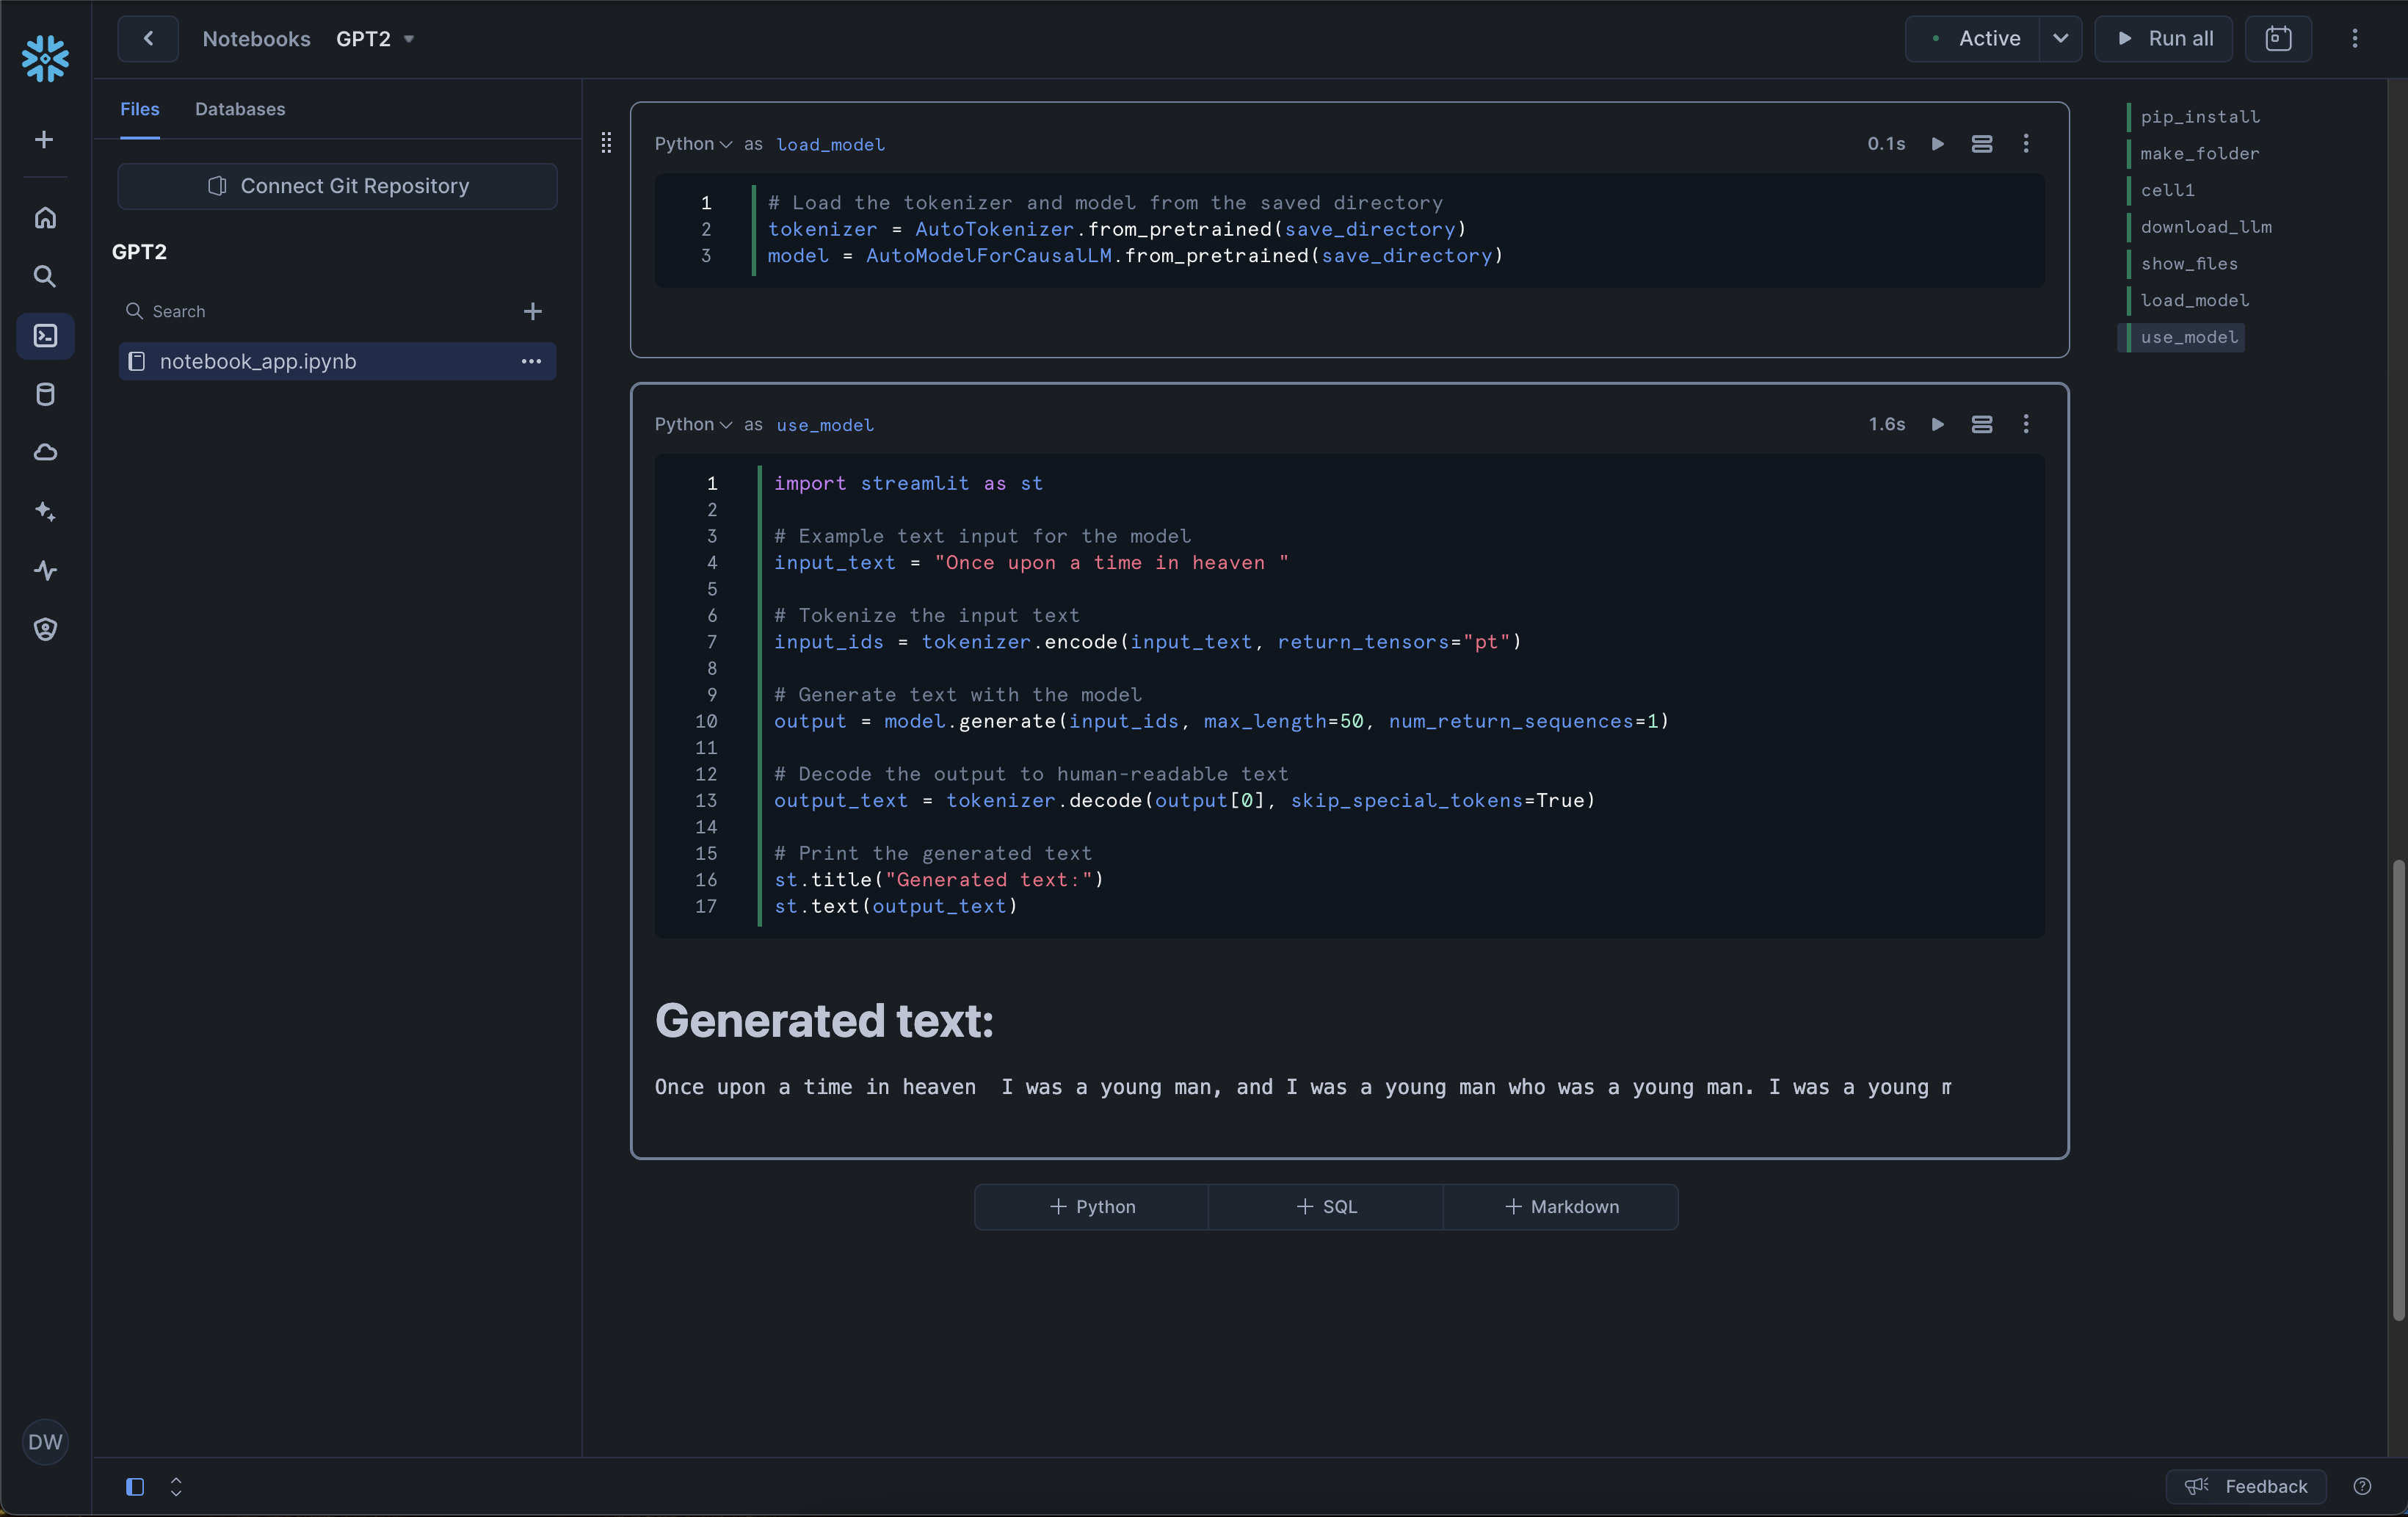This screenshot has height=1517, width=2408.
Task: Click code line with input_text assignment
Action: (1031, 563)
